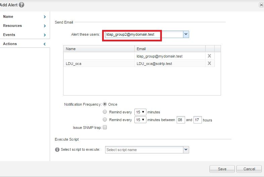264x177 pixels.
Task: Click the start hour field showing 08
Action: coord(181,120)
